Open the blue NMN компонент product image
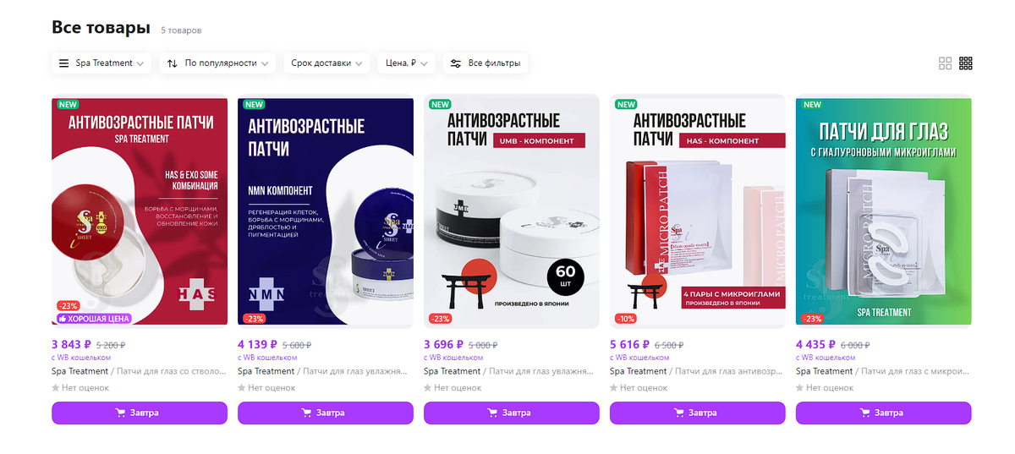Viewport: 1015px width, 454px height. point(326,211)
